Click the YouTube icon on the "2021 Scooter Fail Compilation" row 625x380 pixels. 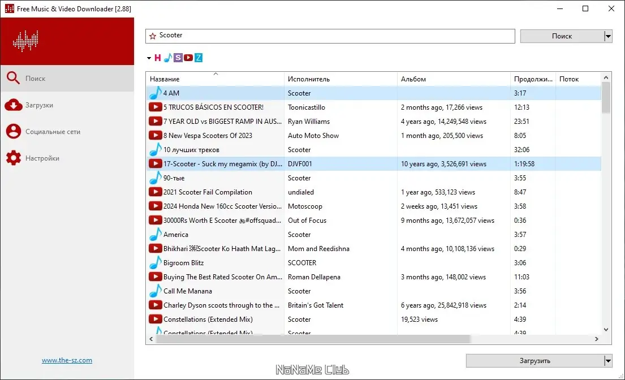(156, 192)
